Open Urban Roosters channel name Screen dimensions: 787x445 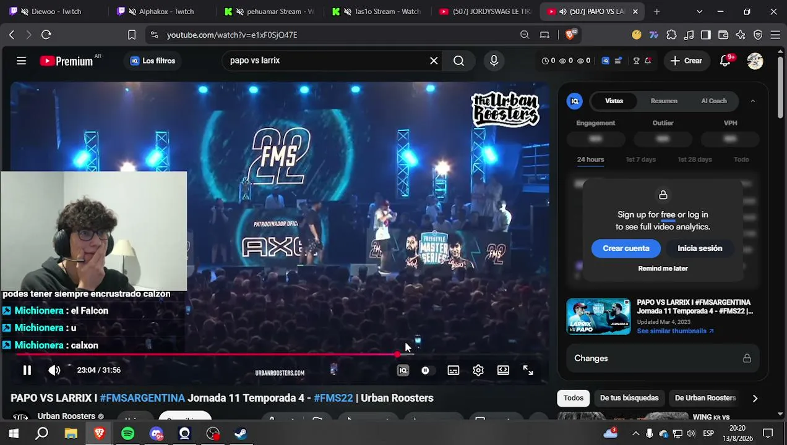(x=66, y=416)
